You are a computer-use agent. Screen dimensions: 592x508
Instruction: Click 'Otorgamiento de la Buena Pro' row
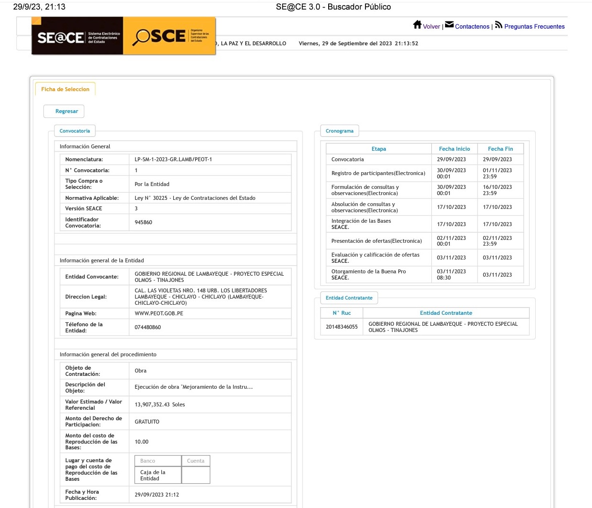click(x=425, y=275)
